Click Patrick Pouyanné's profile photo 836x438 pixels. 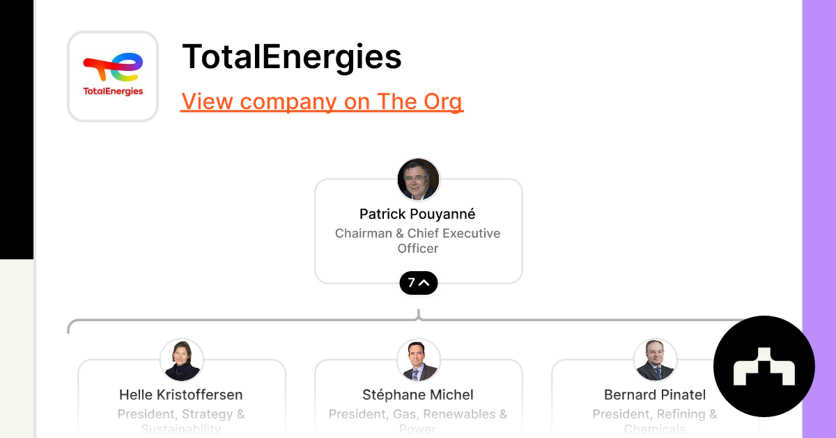[419, 179]
